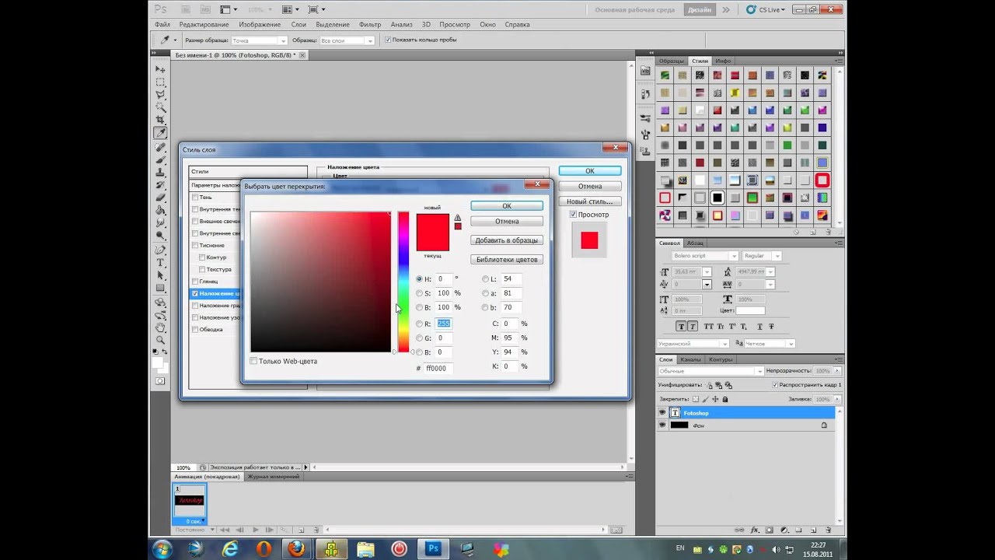Screen dimensions: 995x560
Task: Click Отмена in the color picker
Action: [507, 221]
